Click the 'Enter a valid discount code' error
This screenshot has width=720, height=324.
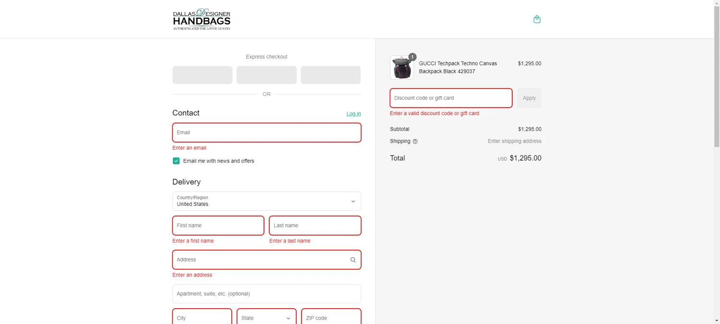click(434, 113)
